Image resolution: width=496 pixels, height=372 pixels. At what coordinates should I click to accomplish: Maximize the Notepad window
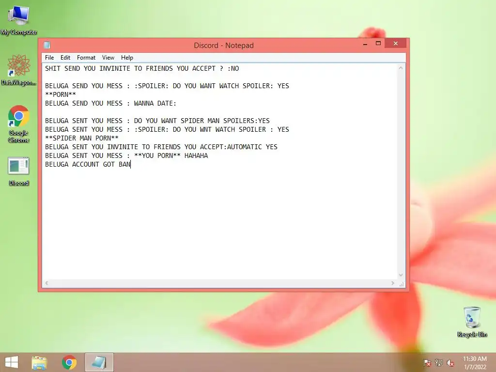coord(378,44)
